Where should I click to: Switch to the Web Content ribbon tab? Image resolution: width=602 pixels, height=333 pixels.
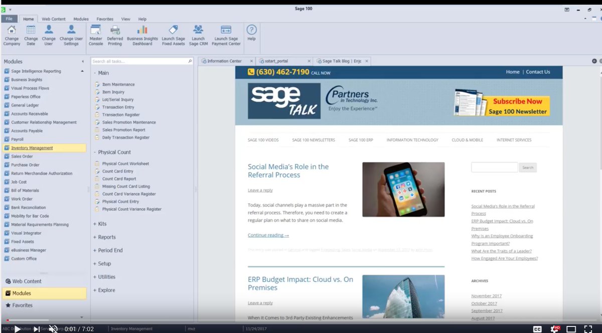coord(54,19)
